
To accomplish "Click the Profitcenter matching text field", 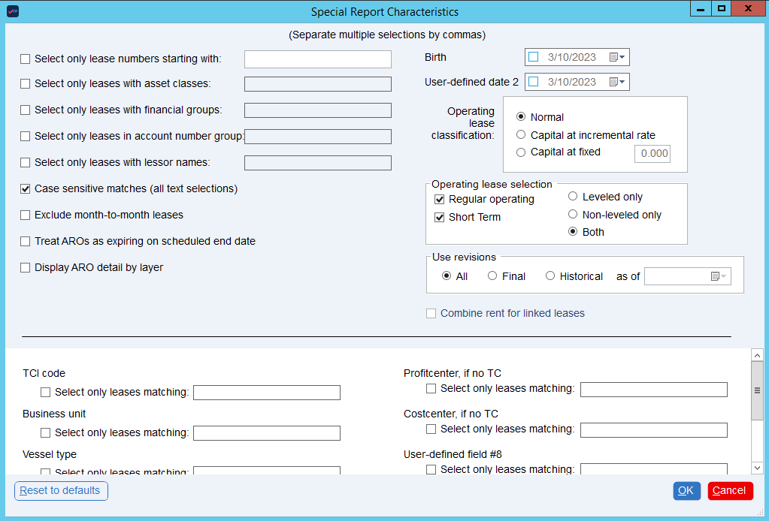I will point(654,390).
